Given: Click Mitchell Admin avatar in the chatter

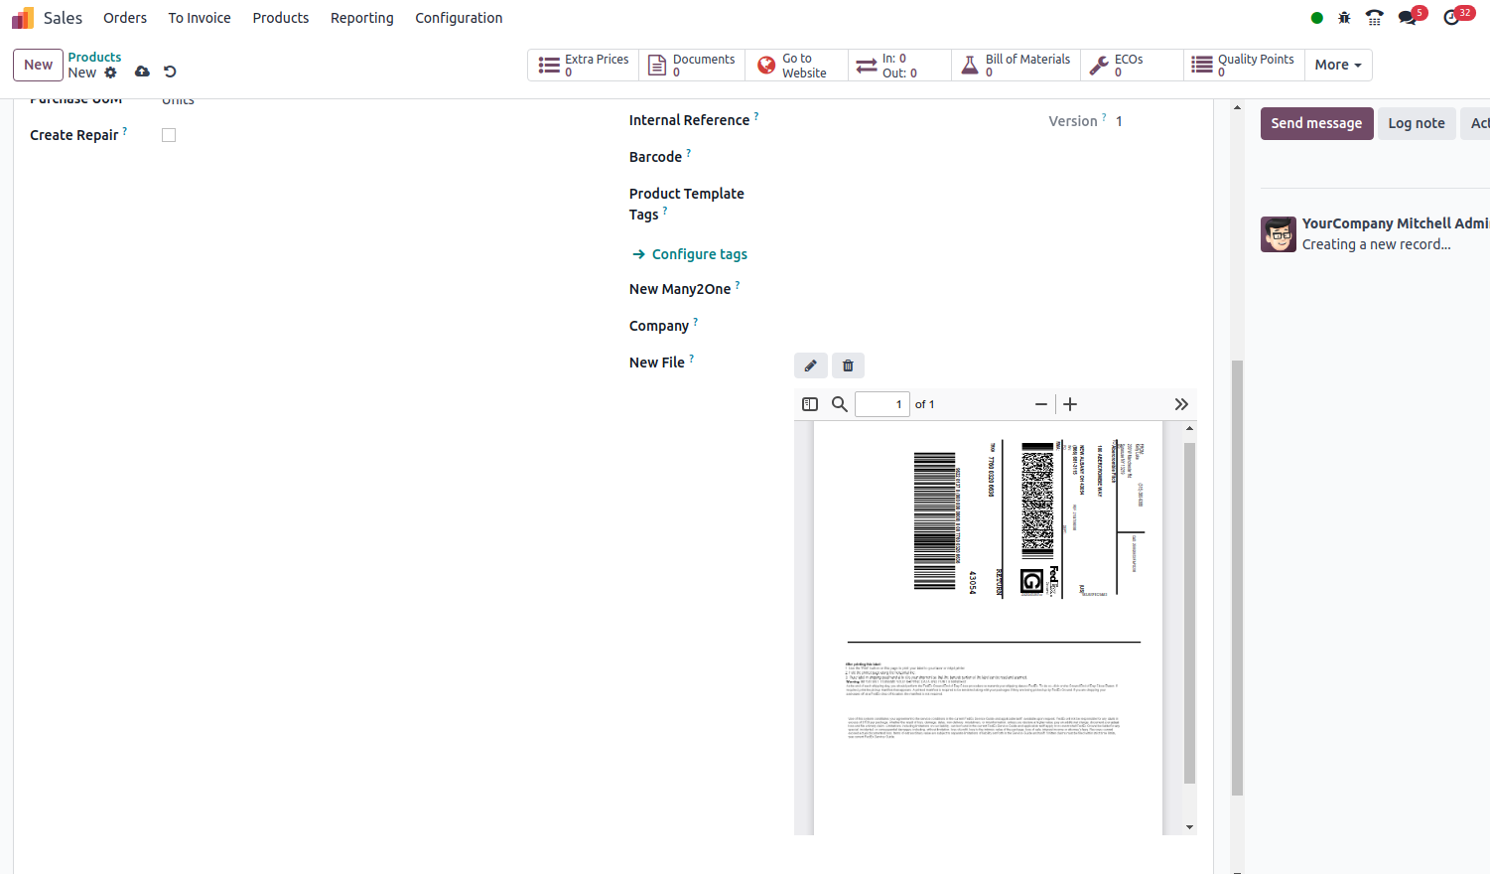Looking at the screenshot, I should pyautogui.click(x=1279, y=234).
